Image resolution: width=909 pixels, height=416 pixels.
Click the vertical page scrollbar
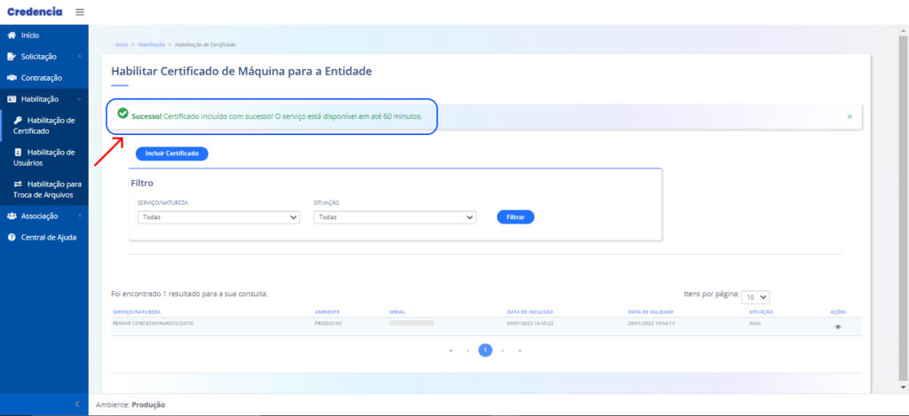coord(903,208)
